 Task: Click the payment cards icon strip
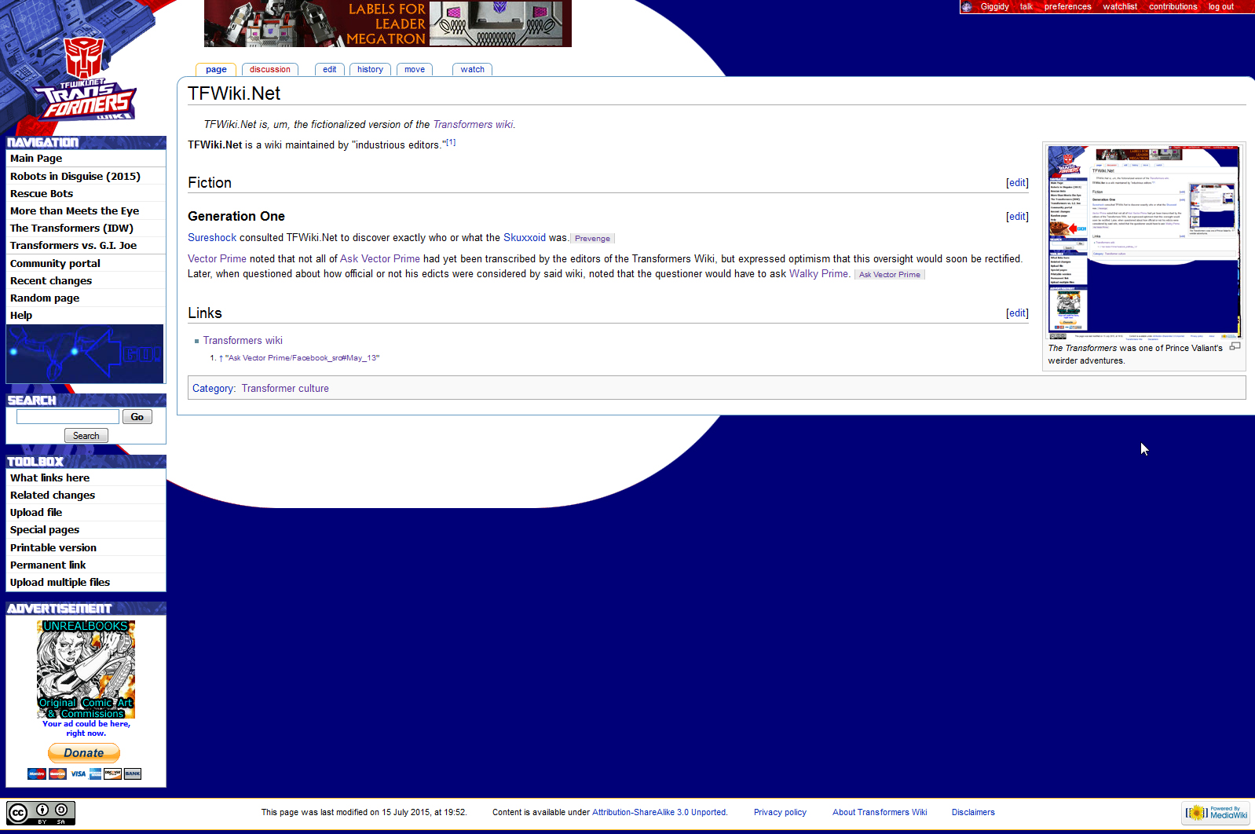tap(84, 774)
